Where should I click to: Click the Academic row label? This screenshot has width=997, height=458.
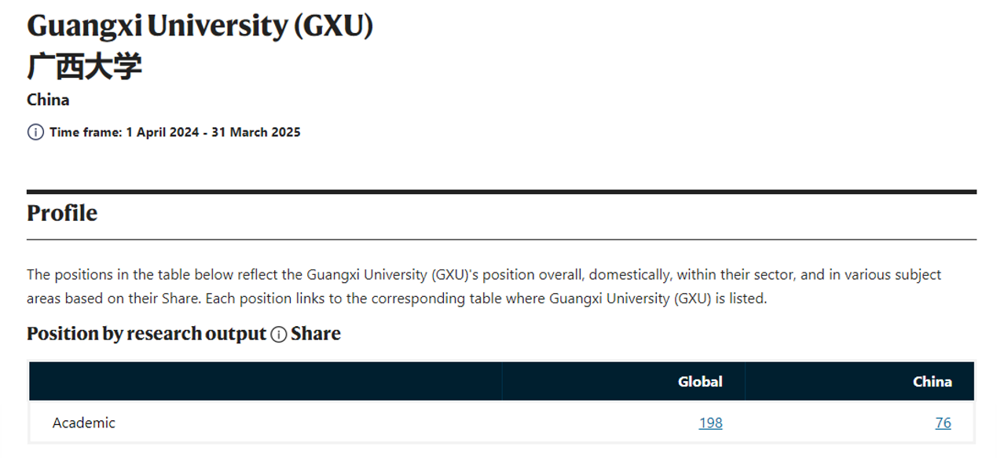pyautogui.click(x=83, y=423)
